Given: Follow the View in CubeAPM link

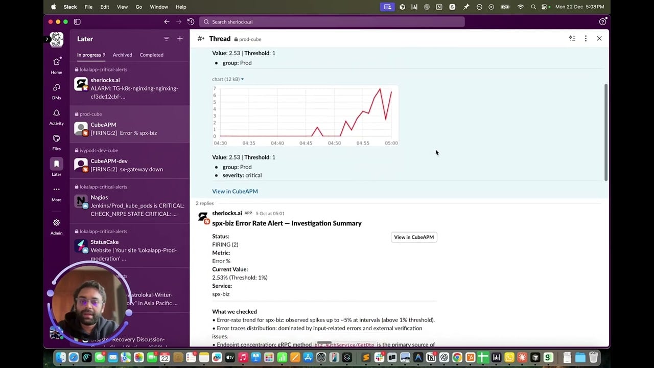Looking at the screenshot, I should 235,191.
